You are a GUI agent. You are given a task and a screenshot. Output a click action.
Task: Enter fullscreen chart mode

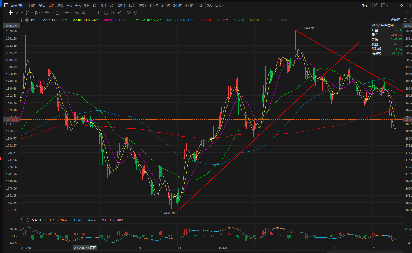tap(408, 5)
